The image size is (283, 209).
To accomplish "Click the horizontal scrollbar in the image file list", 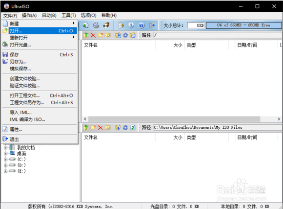I will [174, 119].
